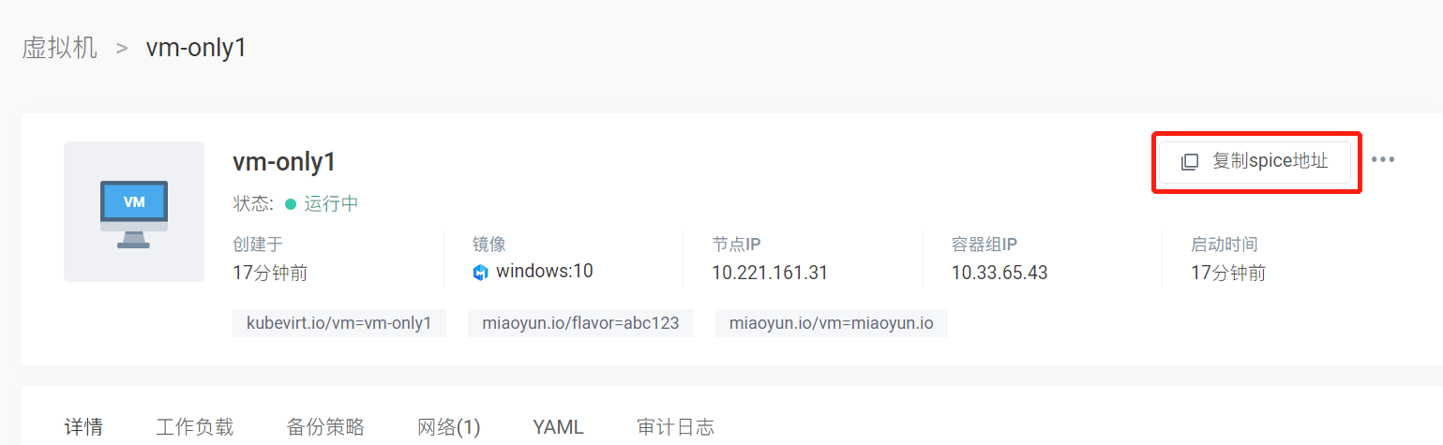The image size is (1443, 445).
Task: Click the green running status dot
Action: (x=291, y=204)
